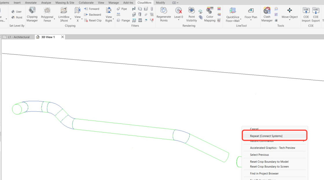The image size is (324, 180).
Task: Expand the LimitBox 3Point dropdown arrow
Action: tap(71, 19)
